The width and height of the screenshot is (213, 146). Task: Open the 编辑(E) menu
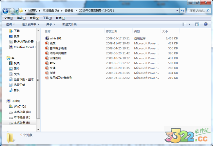[x=21, y=18]
